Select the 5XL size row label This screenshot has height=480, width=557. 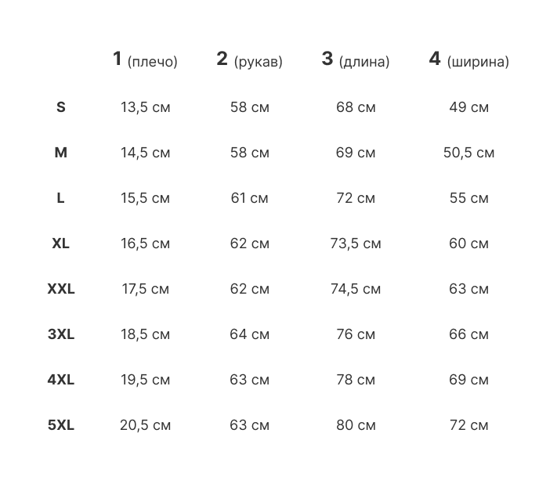pos(61,425)
